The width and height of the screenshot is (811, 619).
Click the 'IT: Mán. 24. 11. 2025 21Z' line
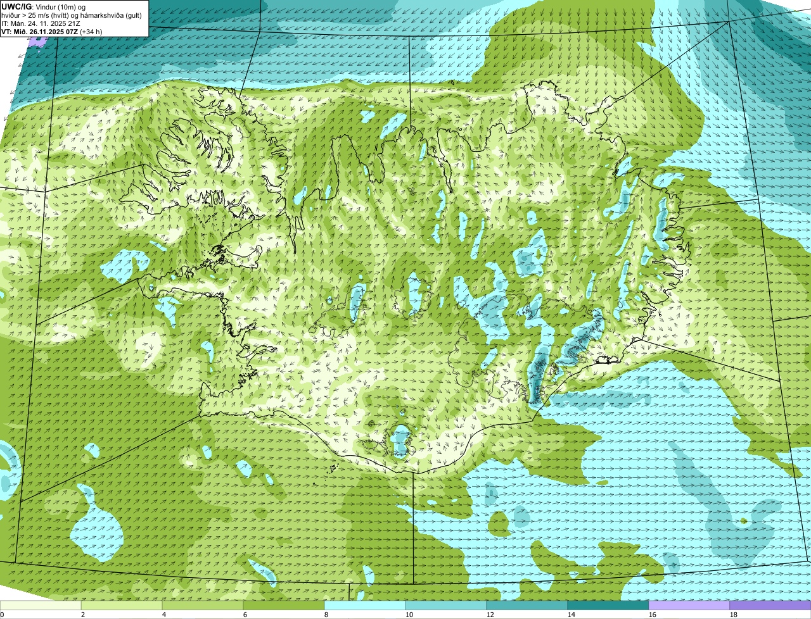coord(41,23)
